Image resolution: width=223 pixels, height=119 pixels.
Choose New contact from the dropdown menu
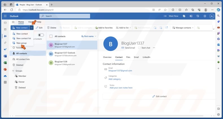pos(22,34)
